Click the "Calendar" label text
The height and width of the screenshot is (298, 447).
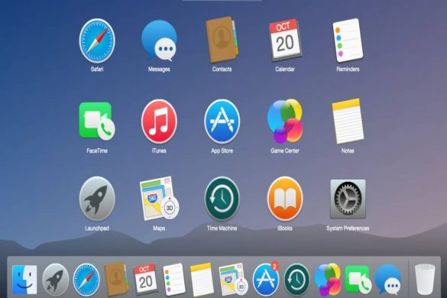coord(285,69)
